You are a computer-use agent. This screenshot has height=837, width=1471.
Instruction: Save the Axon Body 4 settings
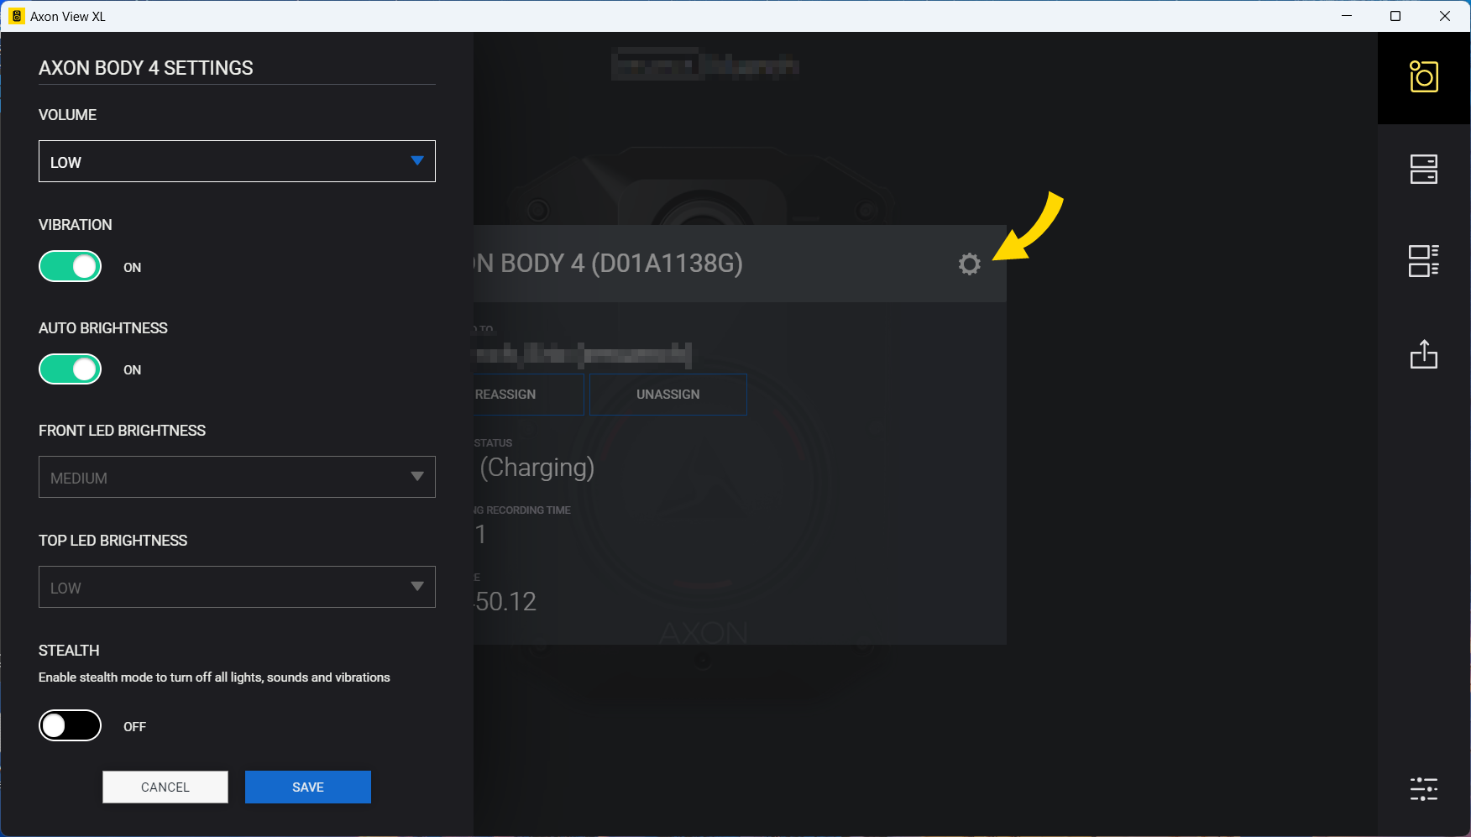(307, 787)
